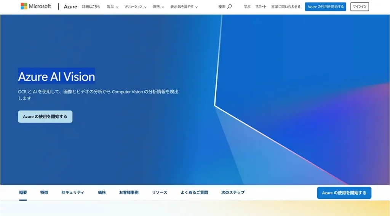Select the リソース tab
The height and width of the screenshot is (216, 390).
coord(160,192)
